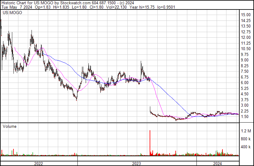Select the 2022 year label
The height and width of the screenshot is (166, 254).
click(39, 164)
